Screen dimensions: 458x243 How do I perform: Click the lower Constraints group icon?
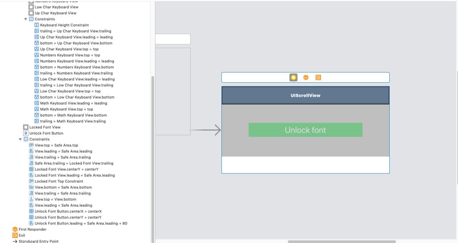tap(26, 140)
